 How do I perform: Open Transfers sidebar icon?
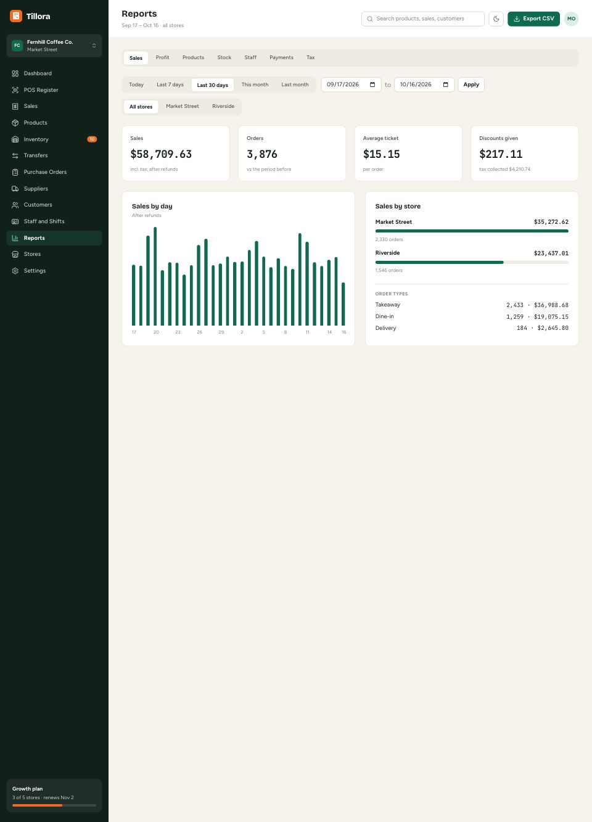pyautogui.click(x=15, y=155)
